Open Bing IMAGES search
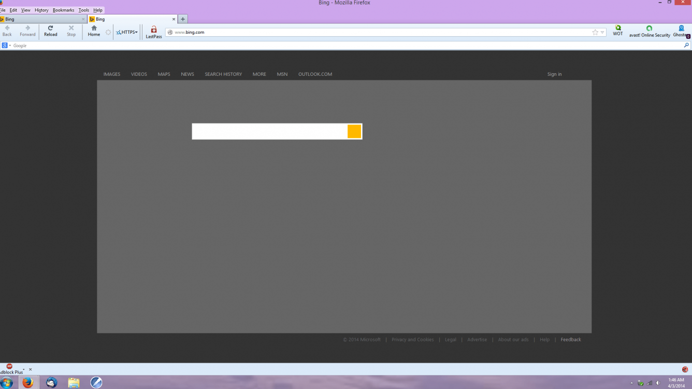692x389 pixels. tap(111, 74)
